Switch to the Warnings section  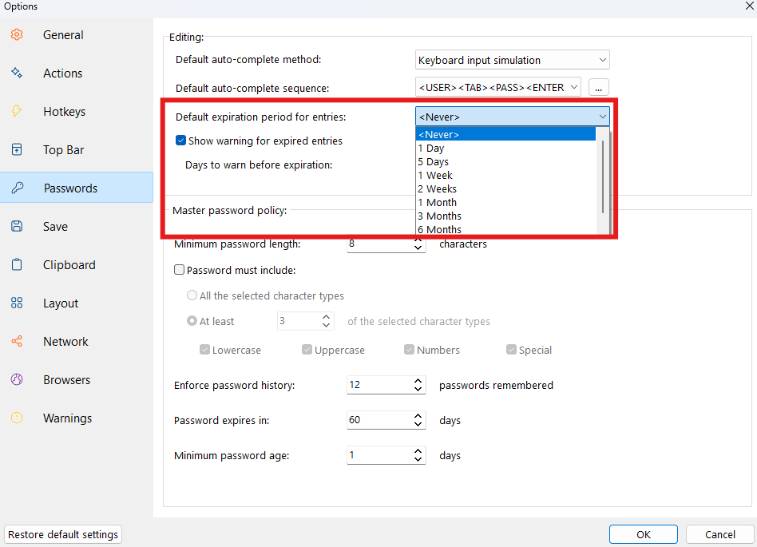coord(67,418)
